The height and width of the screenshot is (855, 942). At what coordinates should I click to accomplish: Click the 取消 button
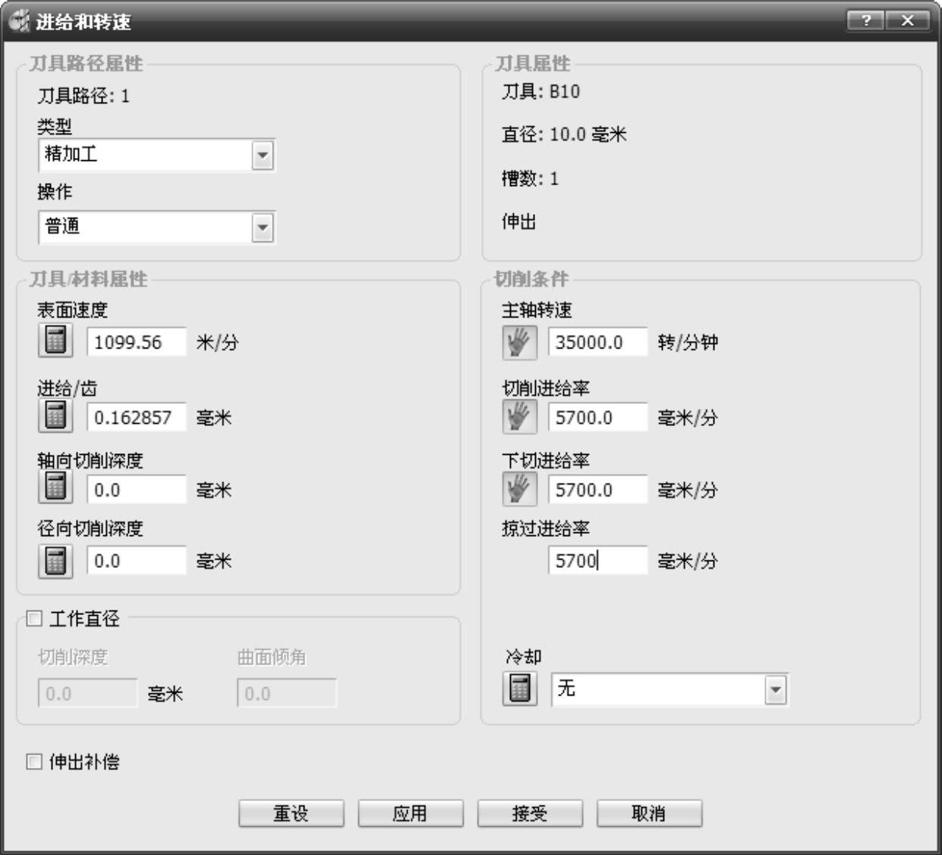(649, 813)
